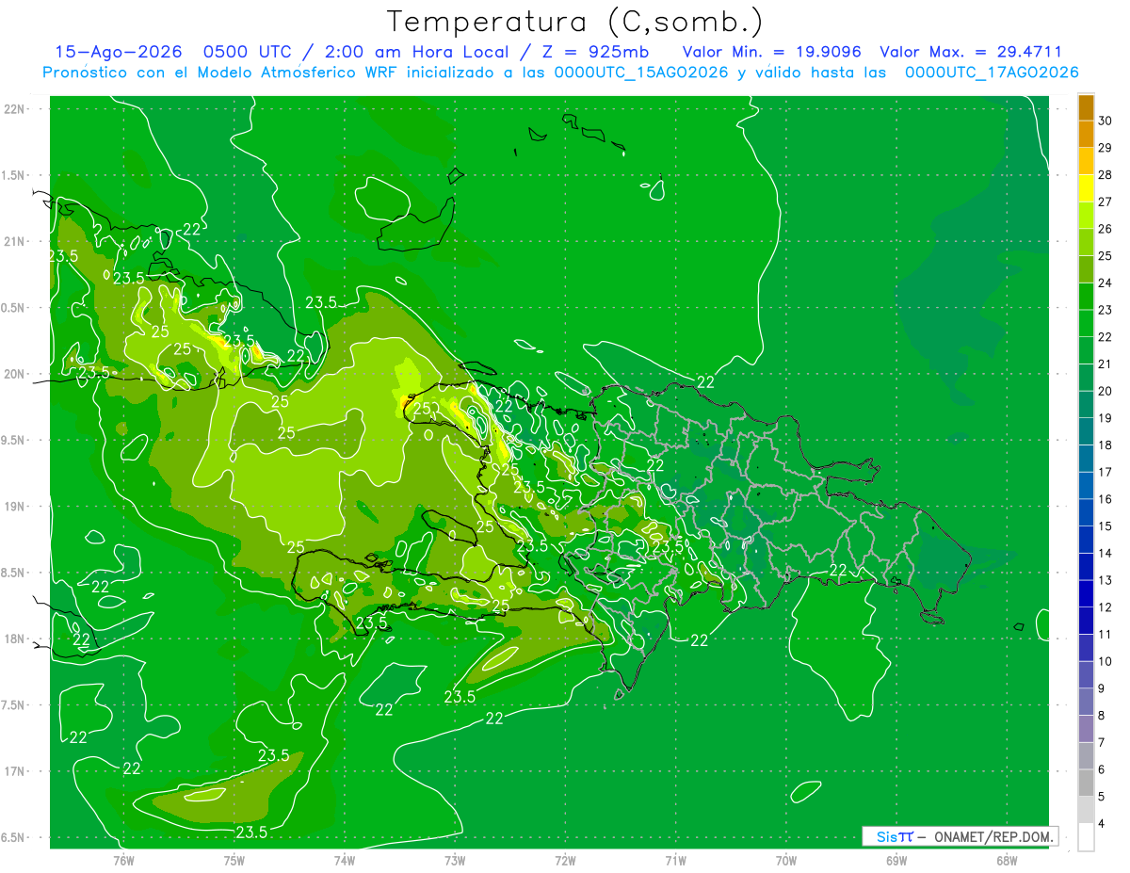
Task: Select the date text "15-Ago-2026"
Action: 117,53
